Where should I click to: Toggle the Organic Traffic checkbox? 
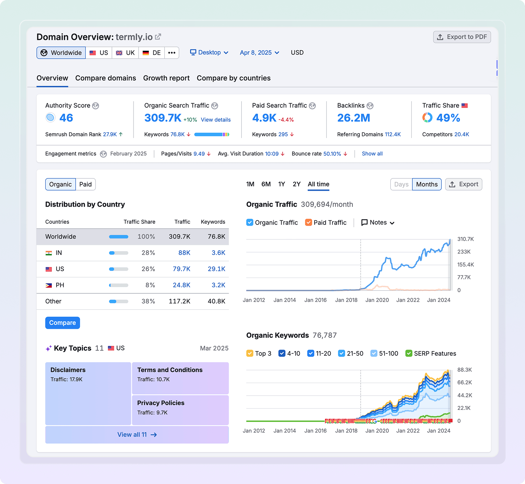(x=250, y=223)
